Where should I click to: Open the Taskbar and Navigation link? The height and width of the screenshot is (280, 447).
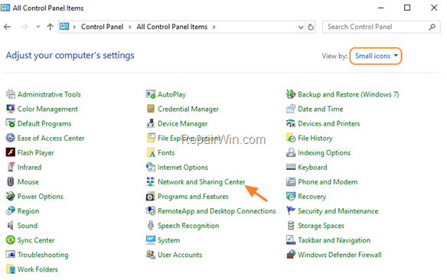pyautogui.click(x=334, y=240)
